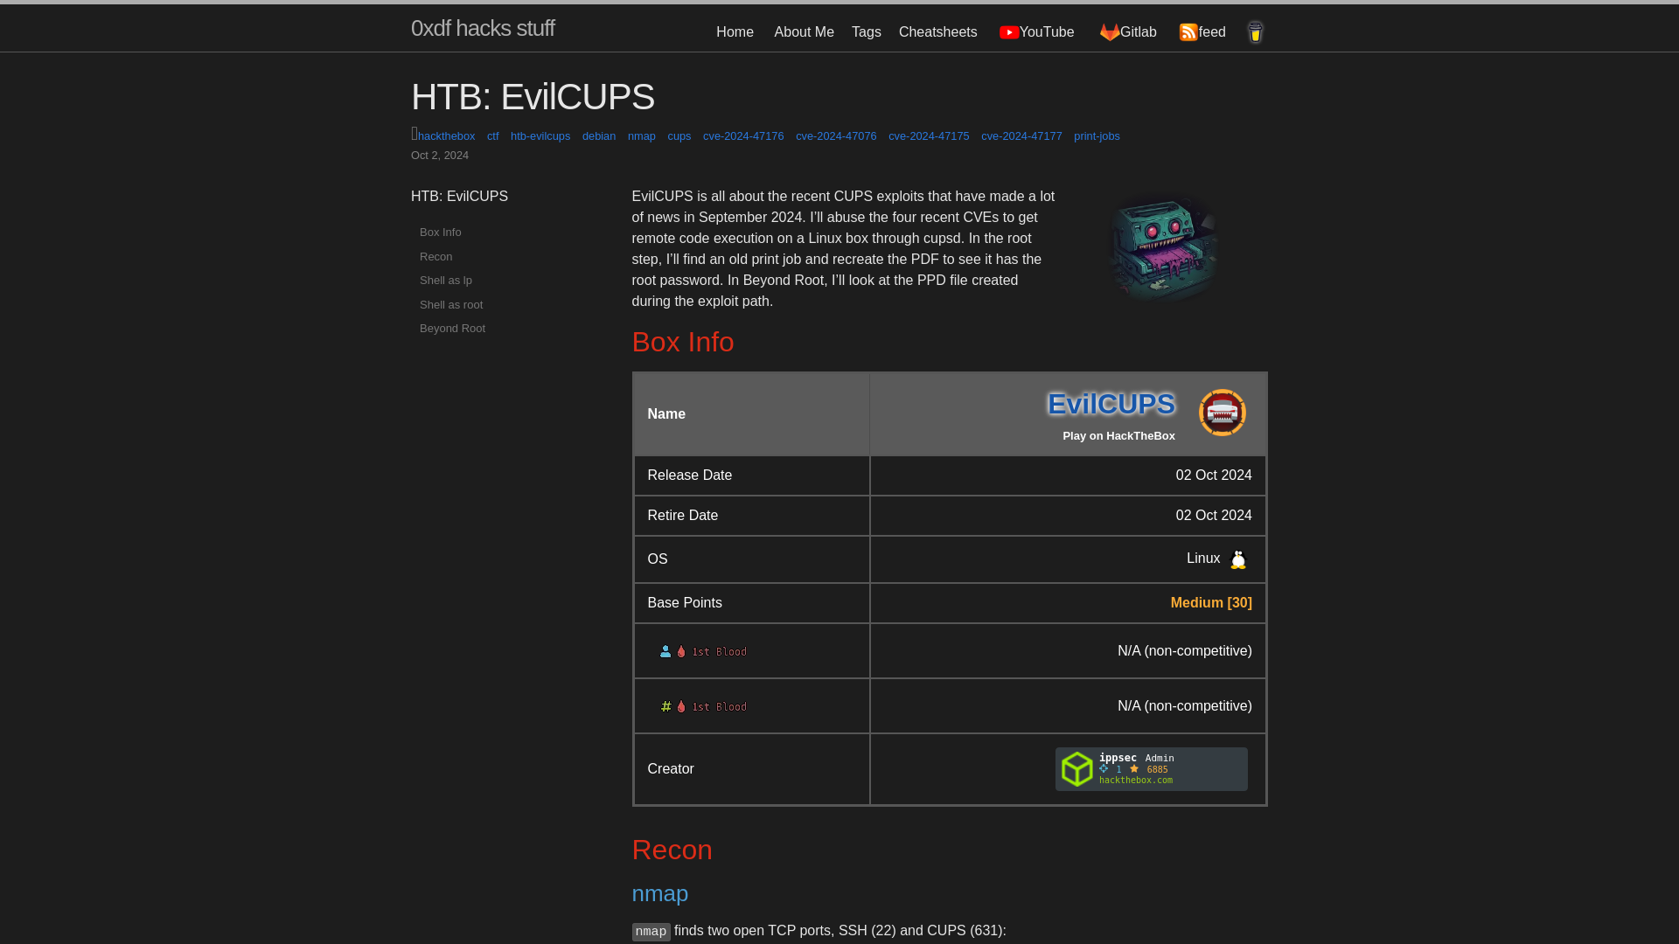
Task: Go to the Tags page
Action: click(x=866, y=32)
